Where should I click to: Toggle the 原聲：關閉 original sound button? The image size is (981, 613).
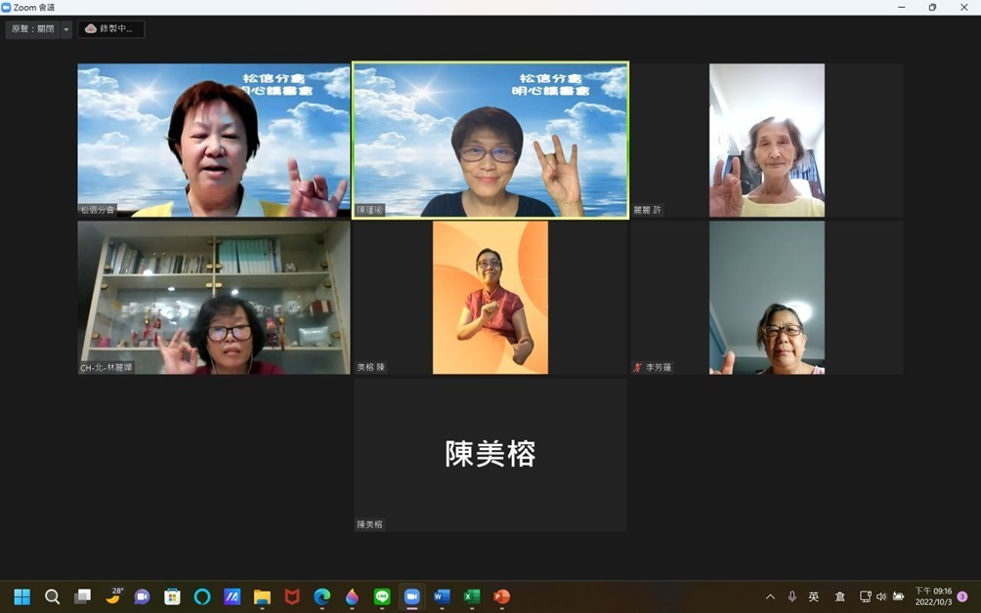point(33,29)
